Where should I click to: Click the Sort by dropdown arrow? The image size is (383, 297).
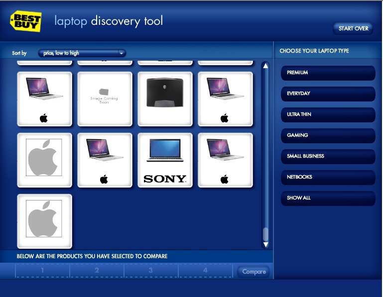122,53
